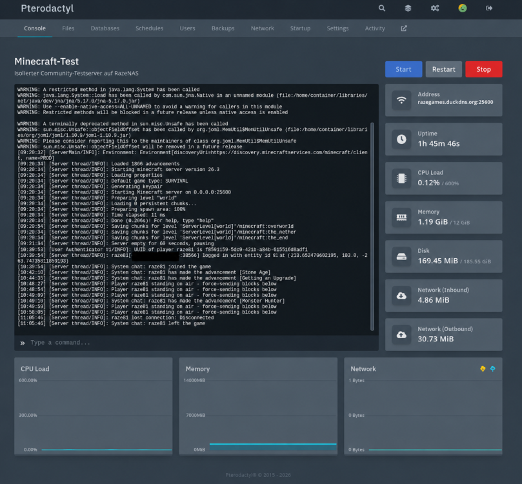522x484 pixels.
Task: Open admin gears icon in header
Action: coord(435,8)
